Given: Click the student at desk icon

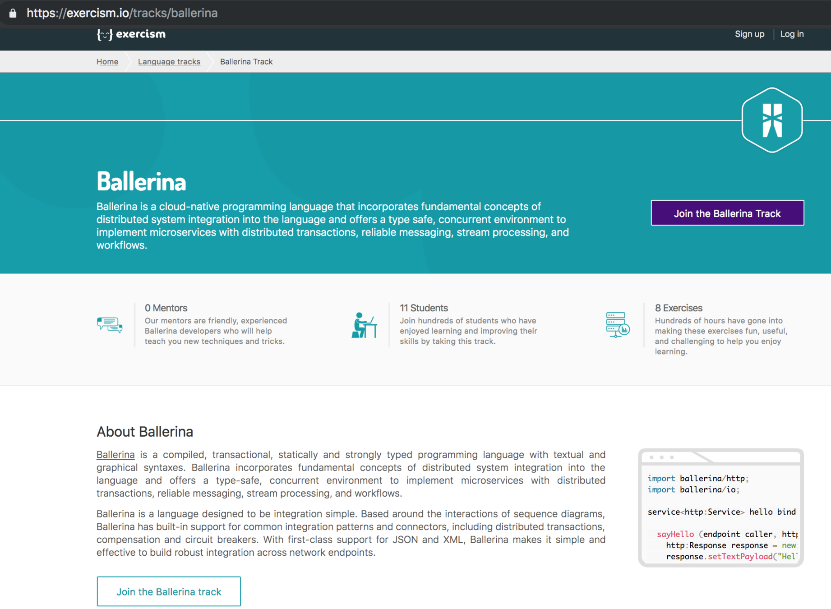Looking at the screenshot, I should coord(364,325).
